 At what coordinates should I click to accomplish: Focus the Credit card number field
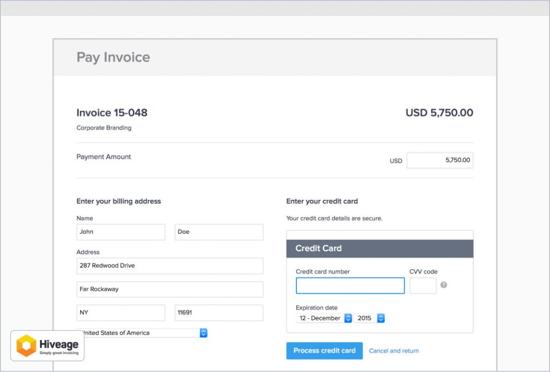(350, 286)
